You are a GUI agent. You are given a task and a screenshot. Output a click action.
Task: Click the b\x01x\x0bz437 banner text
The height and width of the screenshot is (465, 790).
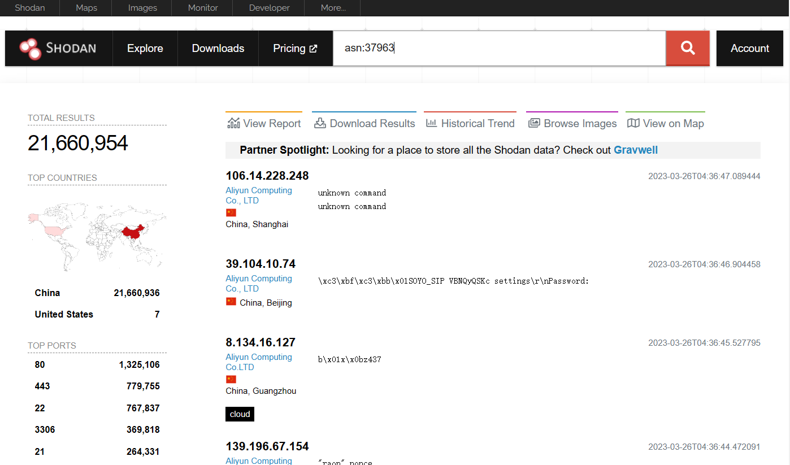pos(350,359)
